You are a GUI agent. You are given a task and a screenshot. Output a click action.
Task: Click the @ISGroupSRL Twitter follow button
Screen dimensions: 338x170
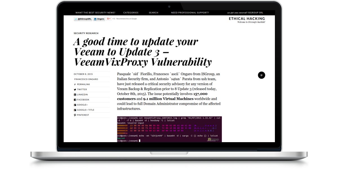(83, 19)
